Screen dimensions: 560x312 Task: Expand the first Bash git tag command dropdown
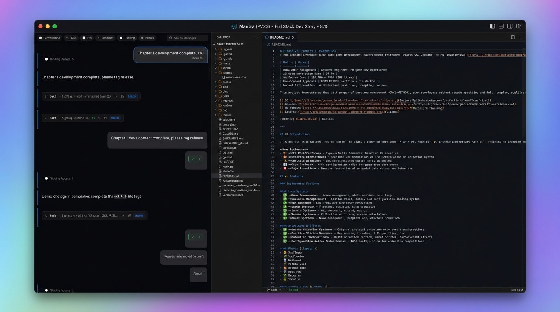click(116, 96)
